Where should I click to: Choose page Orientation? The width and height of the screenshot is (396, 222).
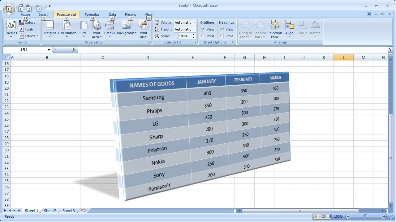coord(67,30)
